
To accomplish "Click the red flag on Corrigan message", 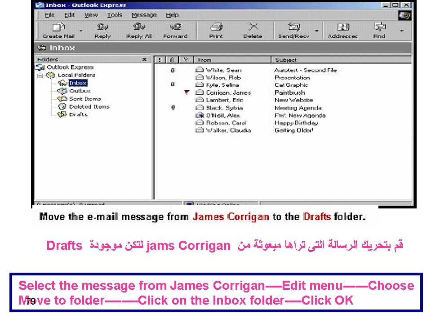I will [x=187, y=92].
